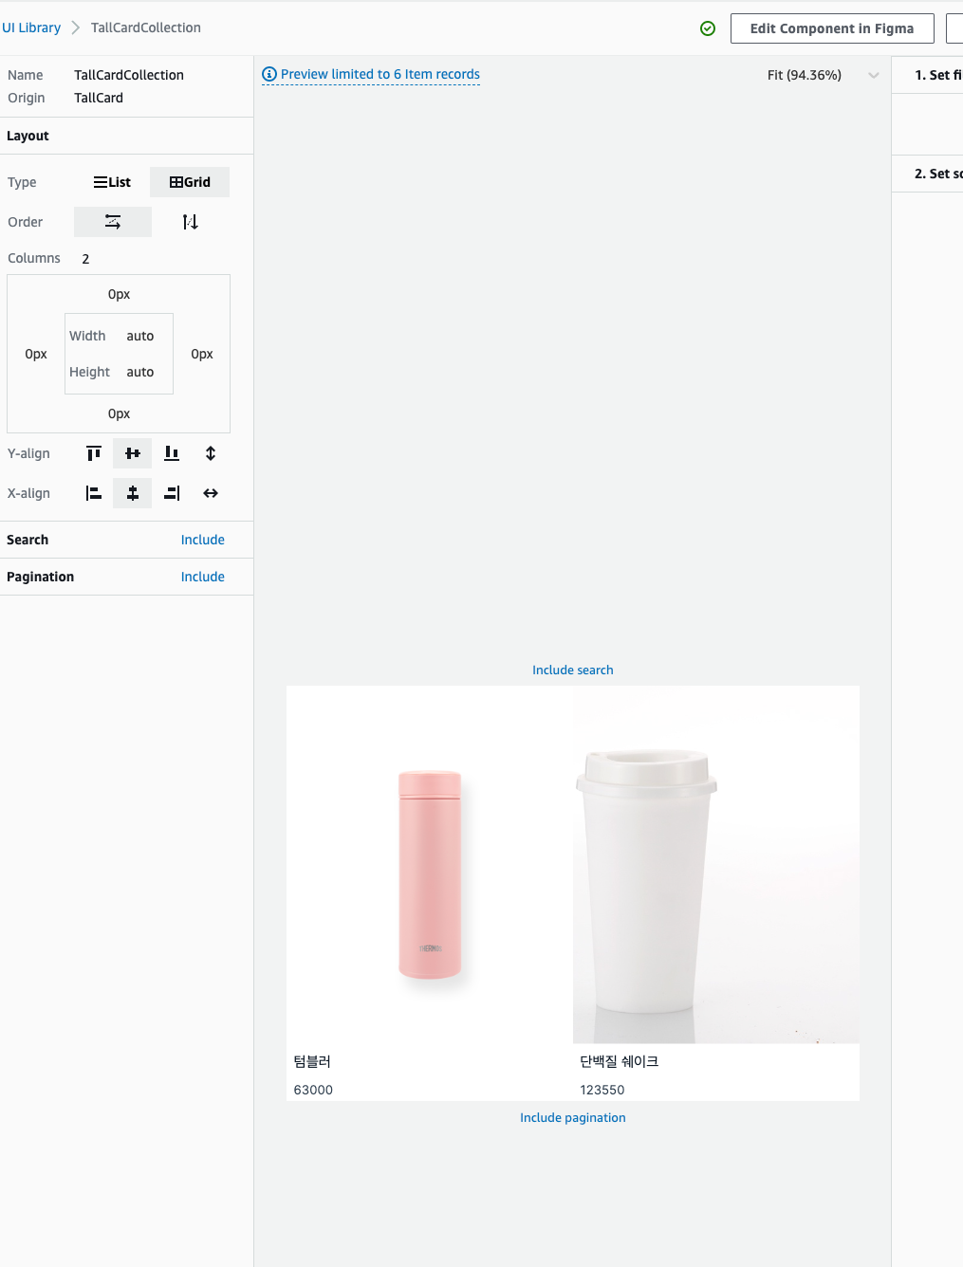
Task: Open the Fit zoom dropdown
Action: [823, 75]
